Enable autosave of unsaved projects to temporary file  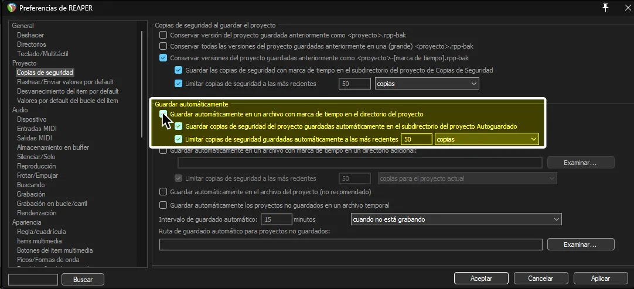pos(163,205)
